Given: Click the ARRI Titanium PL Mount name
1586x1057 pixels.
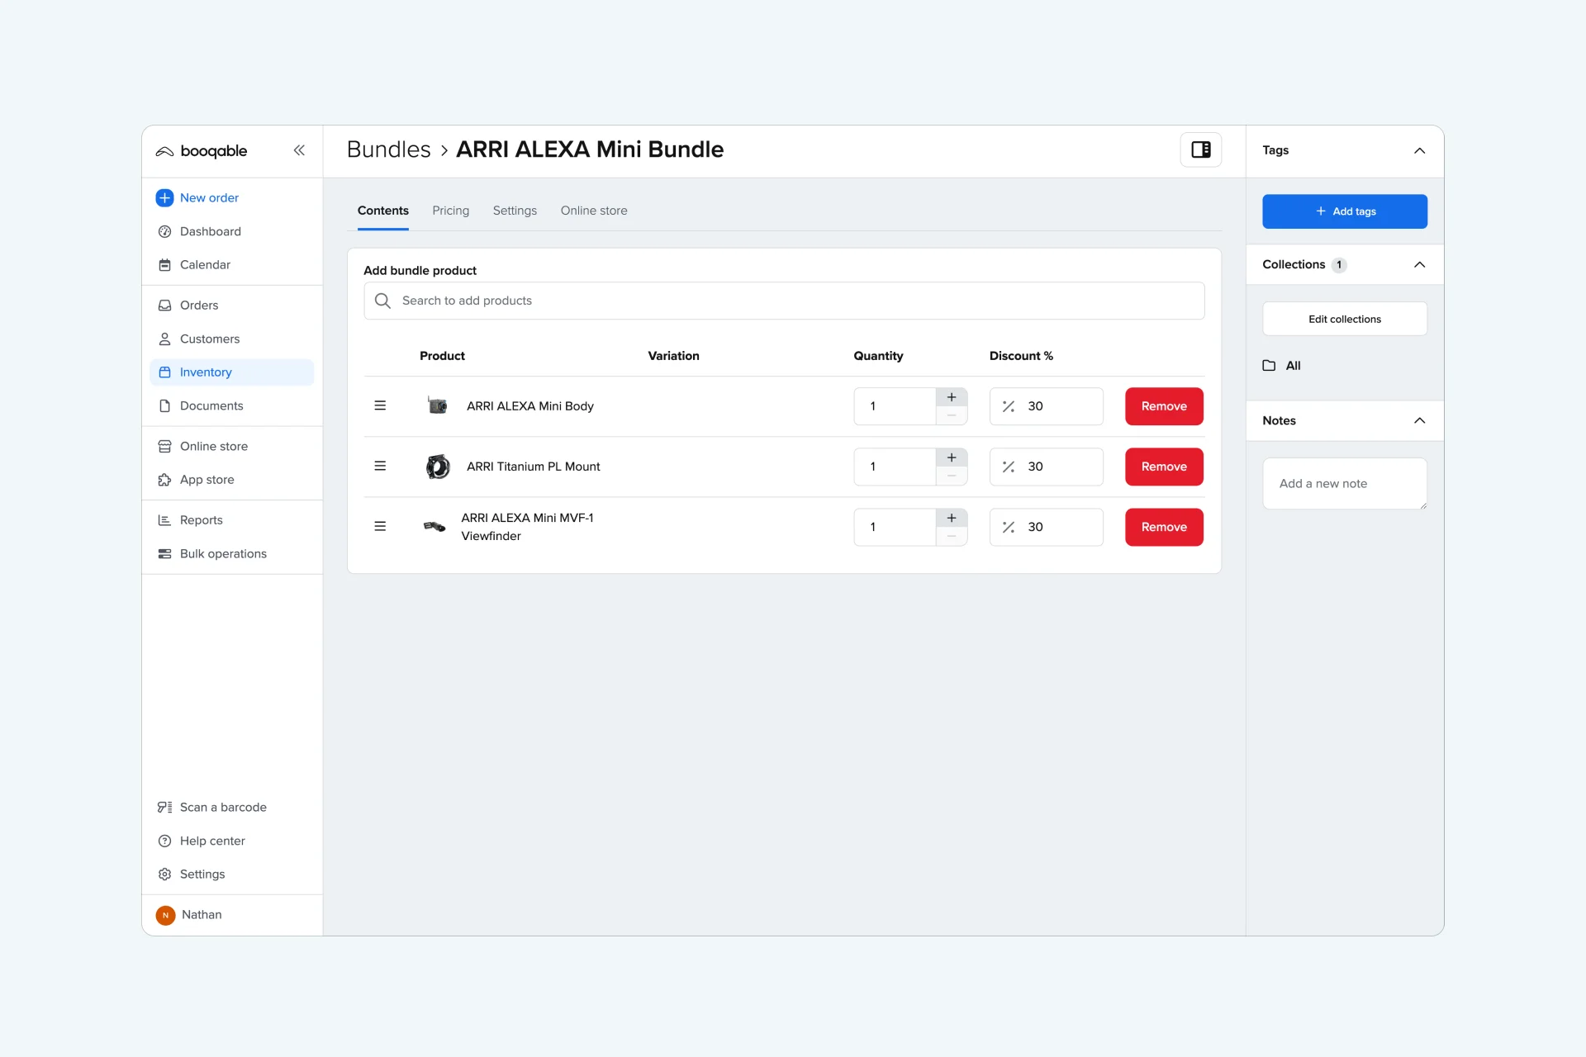Looking at the screenshot, I should pyautogui.click(x=533, y=467).
